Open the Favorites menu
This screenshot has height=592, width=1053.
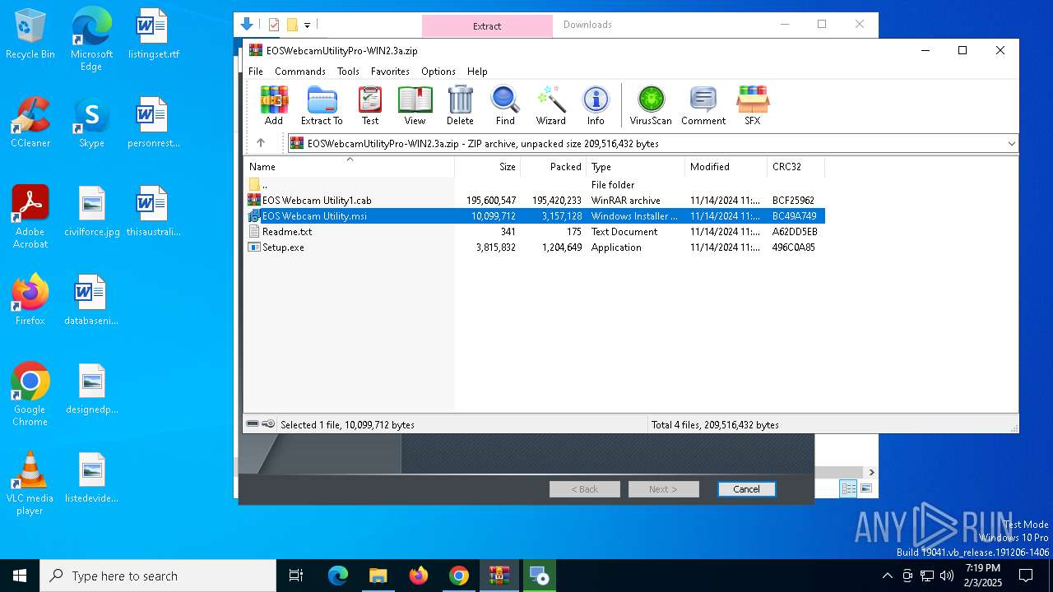[x=390, y=72]
